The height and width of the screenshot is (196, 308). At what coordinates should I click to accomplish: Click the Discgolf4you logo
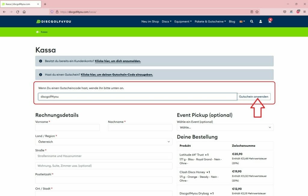pos(54,22)
